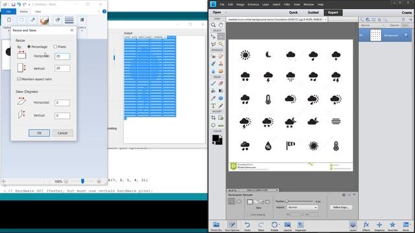Select the Zoom tool in Photoshop Elements
This screenshot has height=233, width=415.
[213, 25]
